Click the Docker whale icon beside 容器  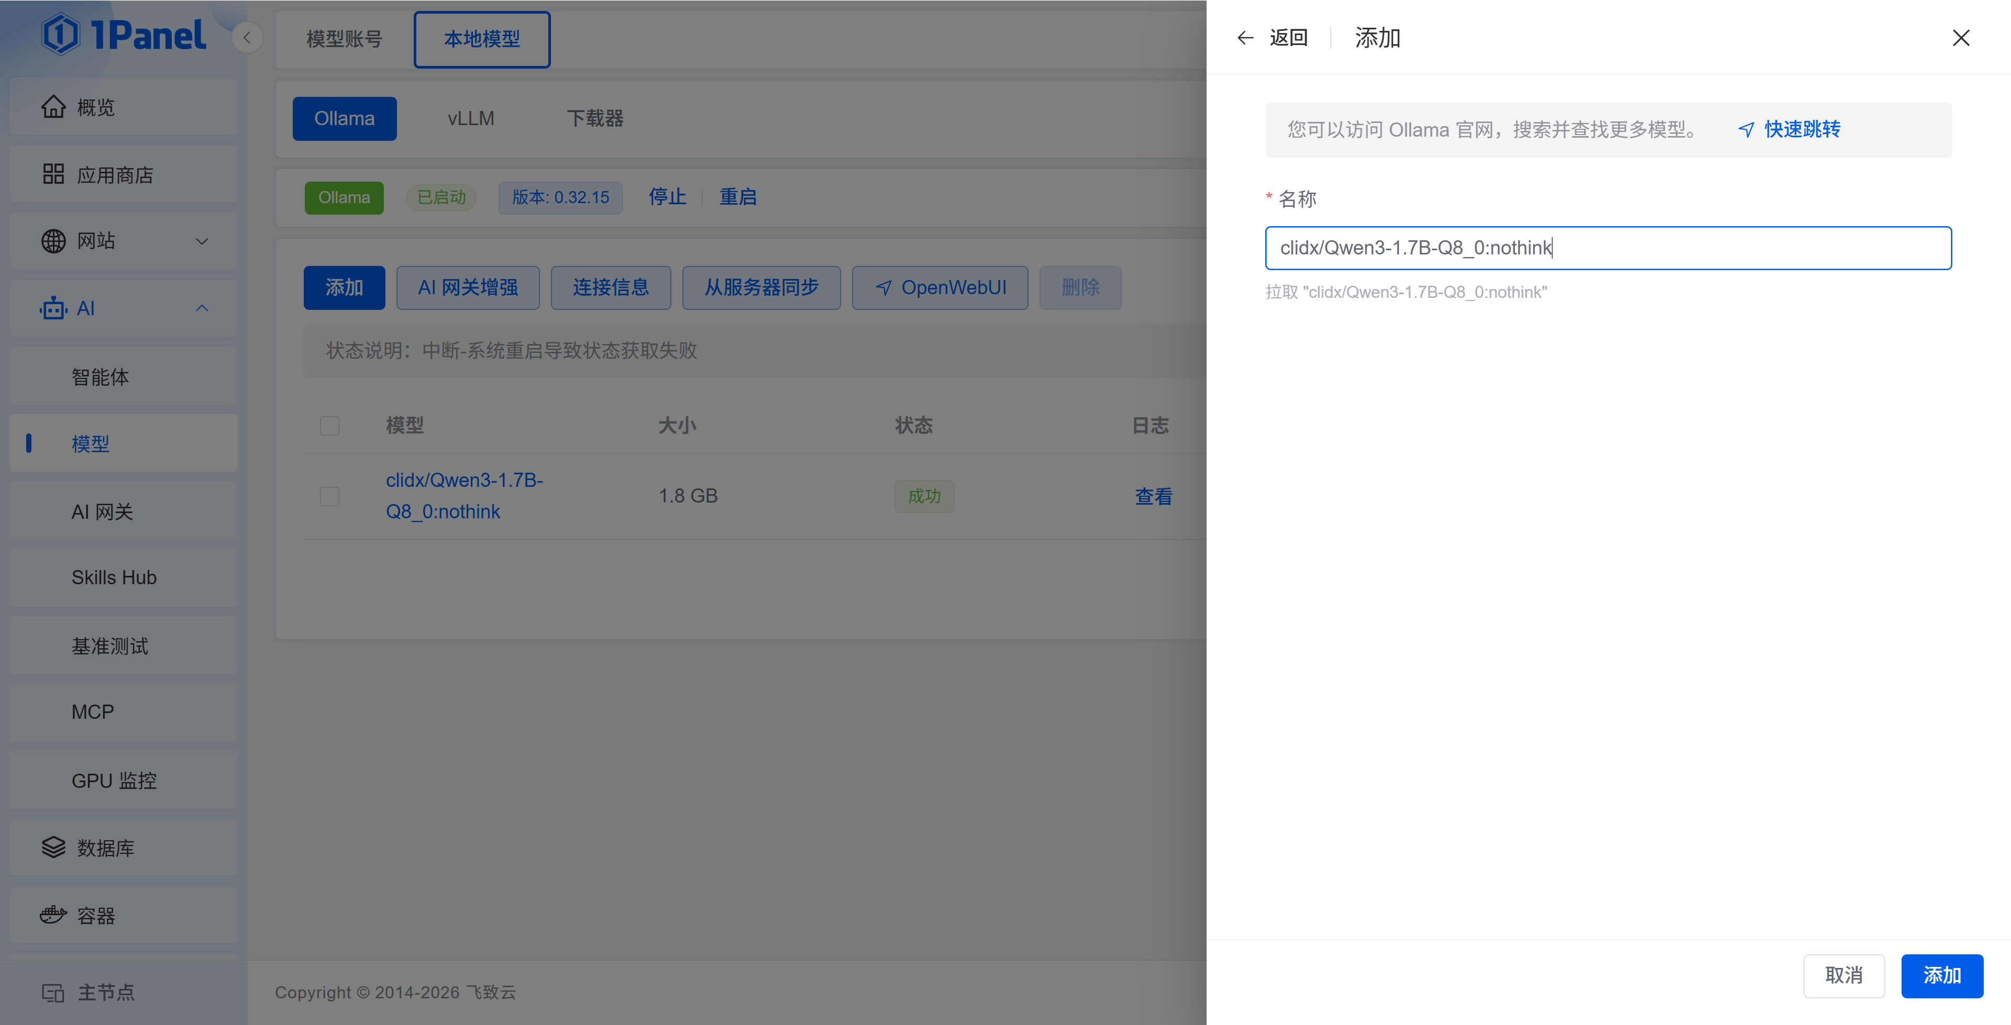point(53,915)
